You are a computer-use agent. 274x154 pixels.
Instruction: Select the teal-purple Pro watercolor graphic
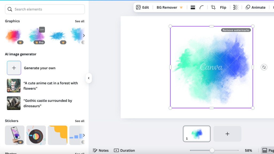click(36, 36)
